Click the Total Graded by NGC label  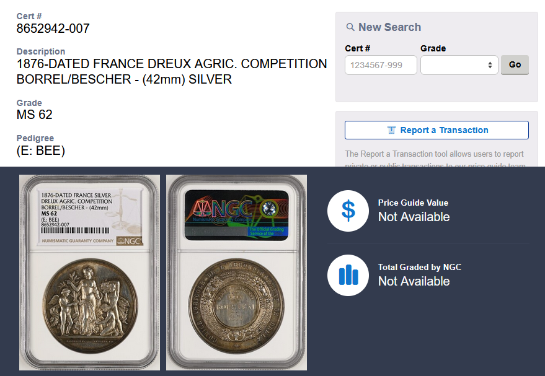point(420,267)
